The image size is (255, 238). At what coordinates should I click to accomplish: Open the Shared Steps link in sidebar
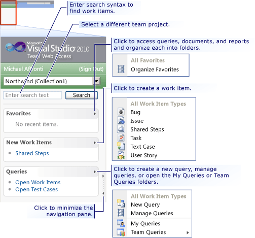pyautogui.click(x=32, y=153)
